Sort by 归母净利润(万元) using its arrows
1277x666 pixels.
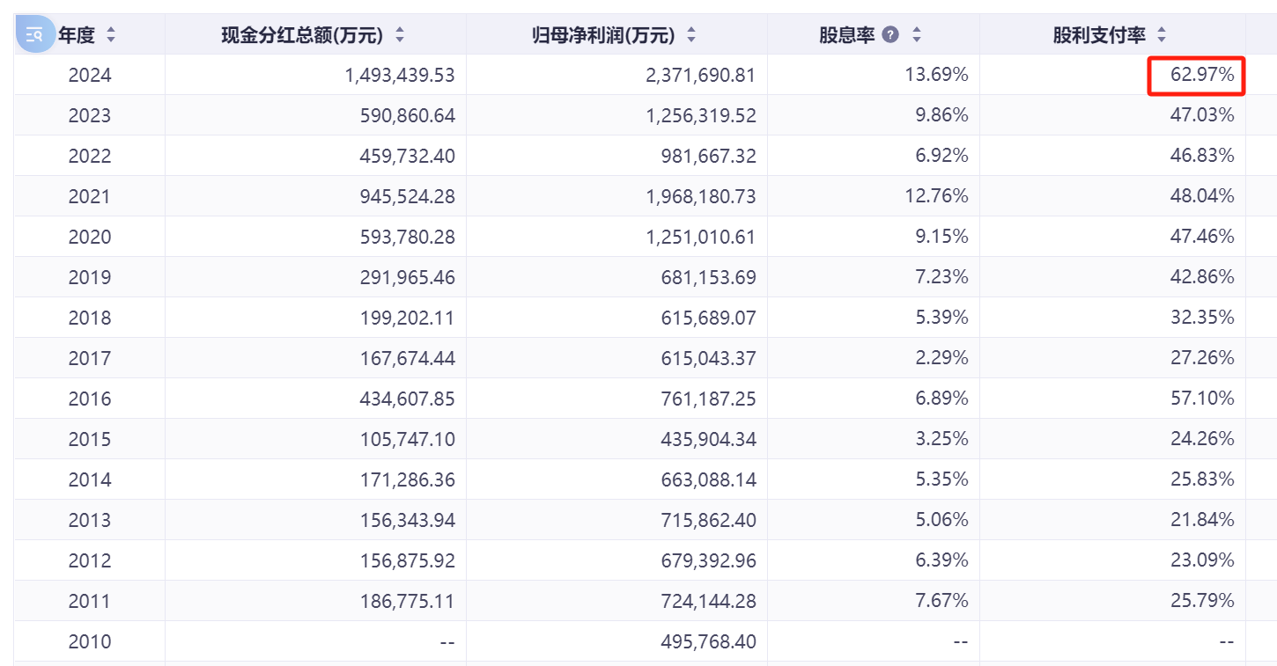(691, 35)
